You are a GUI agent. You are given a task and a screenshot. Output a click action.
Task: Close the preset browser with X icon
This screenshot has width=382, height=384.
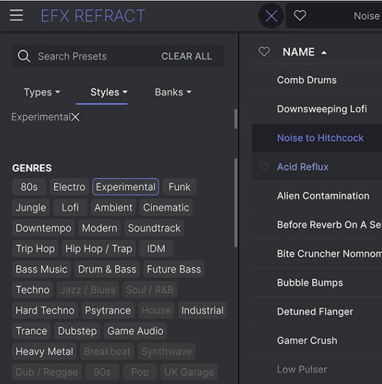(271, 16)
